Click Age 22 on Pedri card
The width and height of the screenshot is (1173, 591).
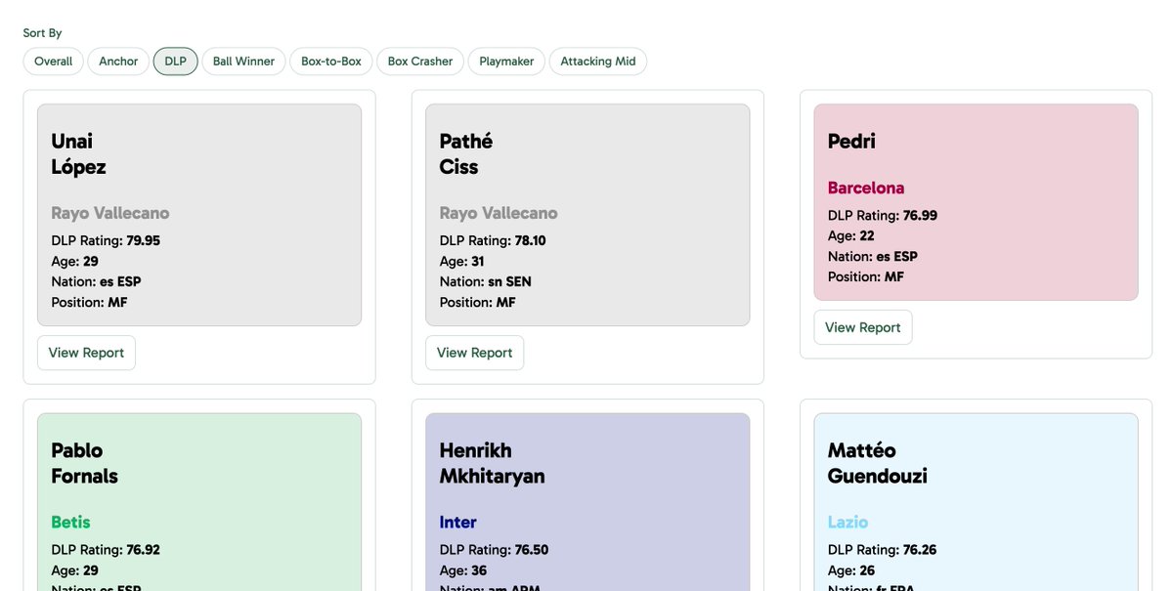point(851,235)
